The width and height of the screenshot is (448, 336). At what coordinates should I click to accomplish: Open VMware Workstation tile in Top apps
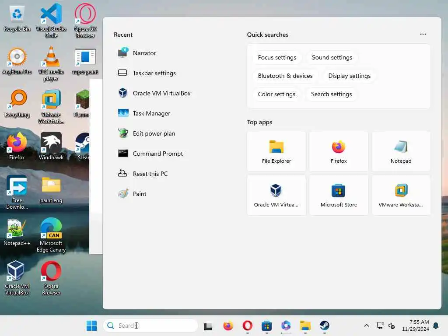[401, 195]
